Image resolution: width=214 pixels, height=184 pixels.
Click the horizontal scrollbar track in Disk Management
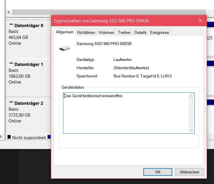pyautogui.click(x=109, y=12)
